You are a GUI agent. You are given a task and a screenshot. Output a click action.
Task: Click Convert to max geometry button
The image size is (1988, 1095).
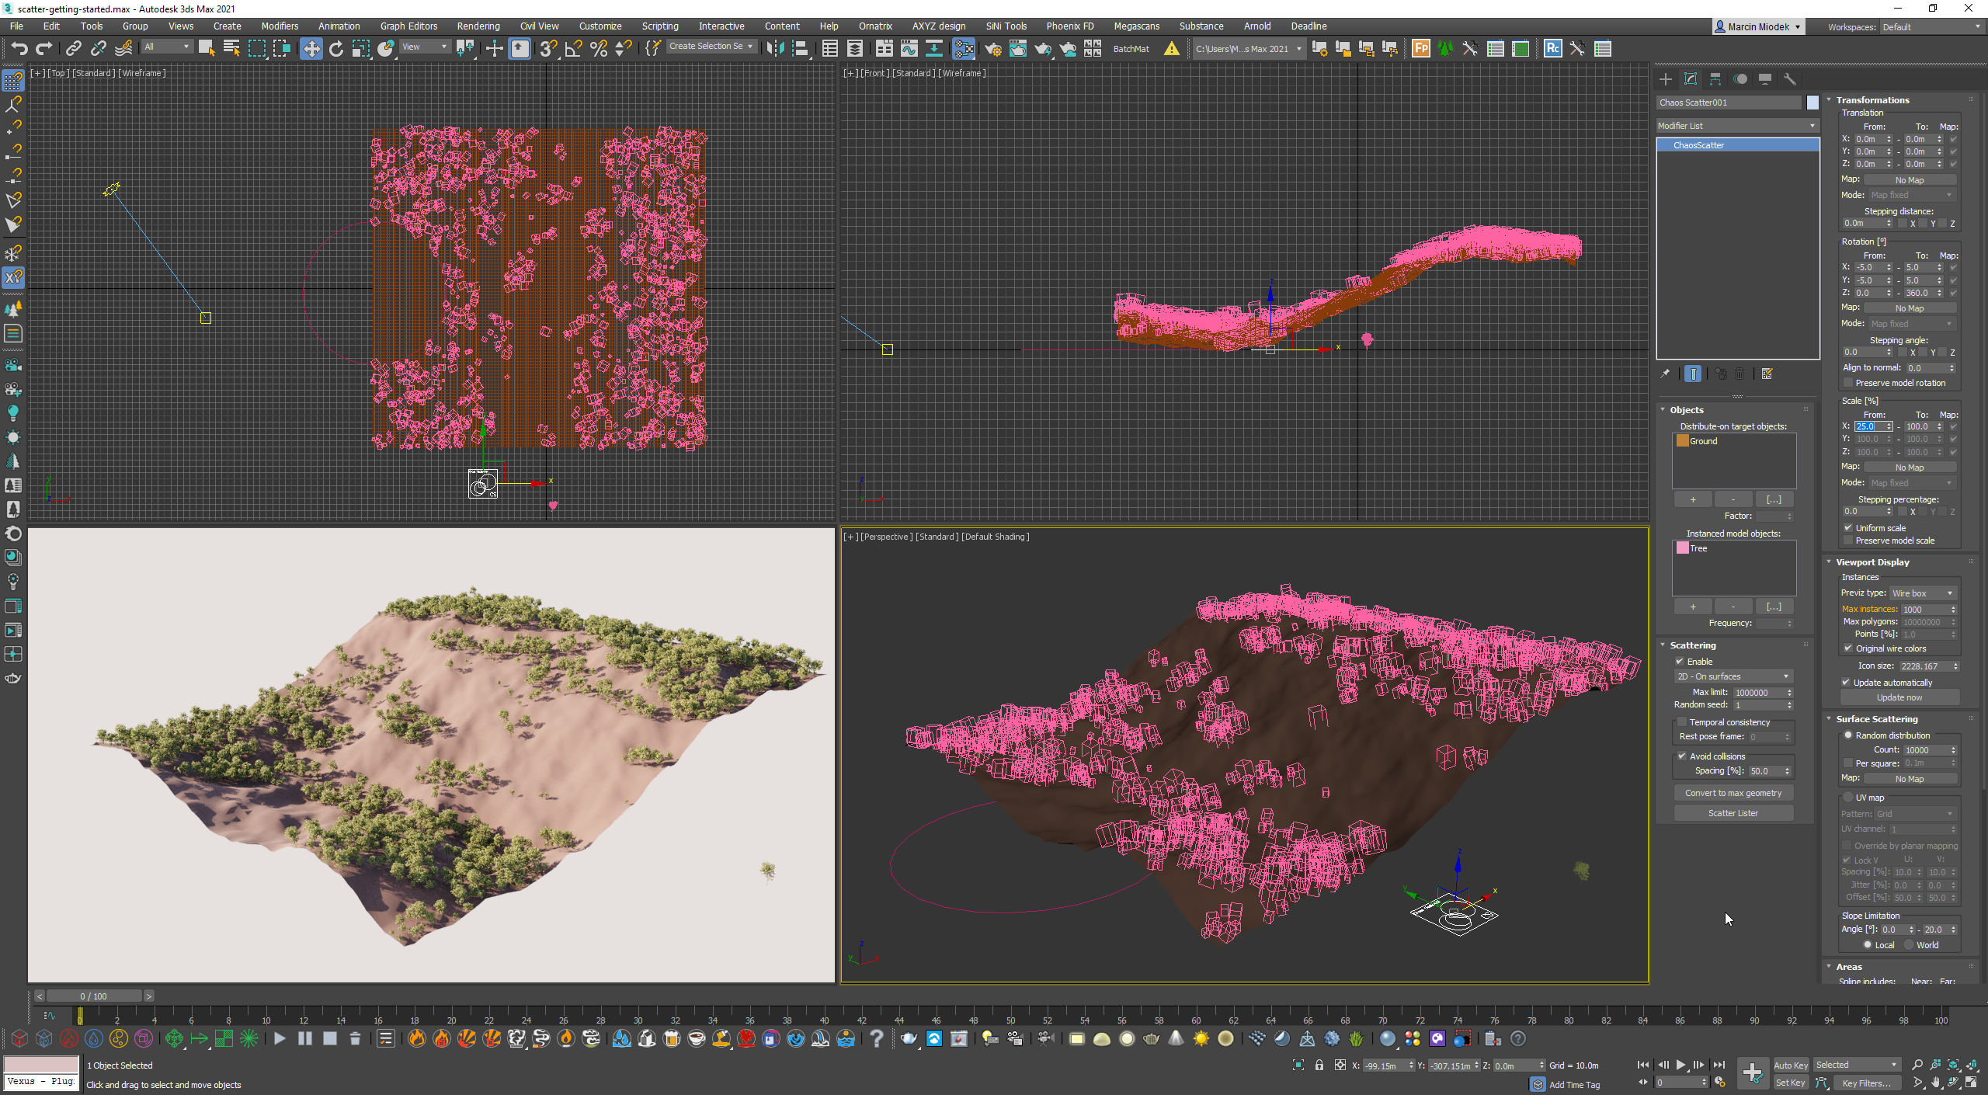click(x=1733, y=793)
